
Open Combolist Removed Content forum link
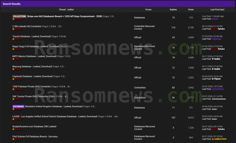(x=144, y=28)
